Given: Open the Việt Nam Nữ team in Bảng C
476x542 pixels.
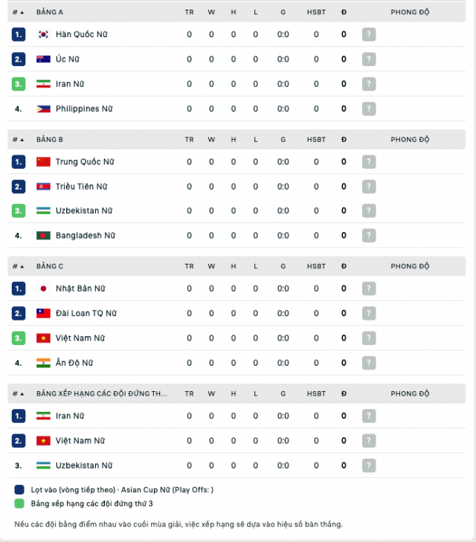Looking at the screenshot, I should [x=80, y=338].
